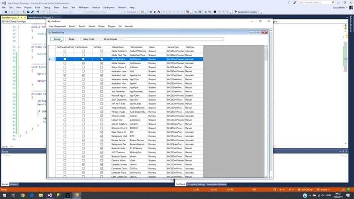Switch to the Call Stack tab
This screenshot has width=354, height=199.
[x=180, y=184]
